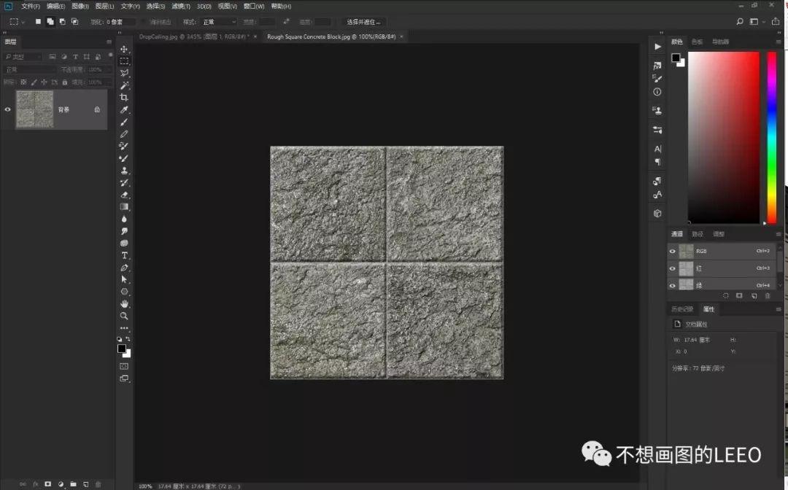Open the Paragraph panel icon
788x490 pixels.
click(x=657, y=162)
